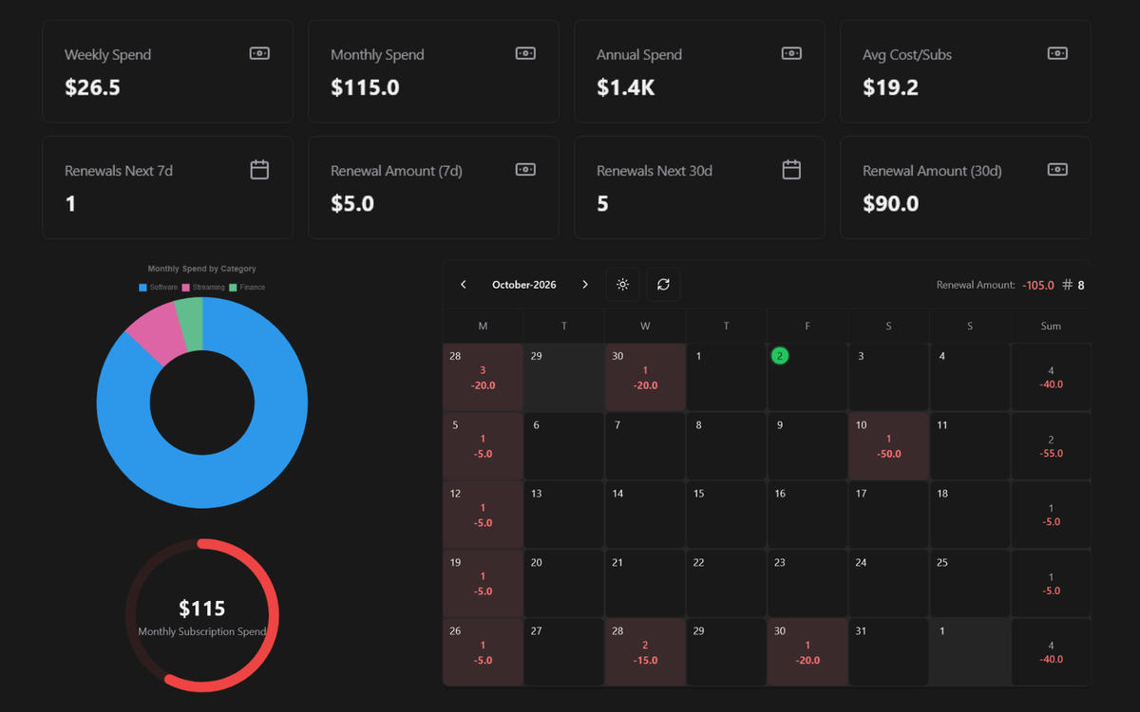Click Weekly Spend value $26.5
1140x712 pixels.
pyautogui.click(x=92, y=87)
